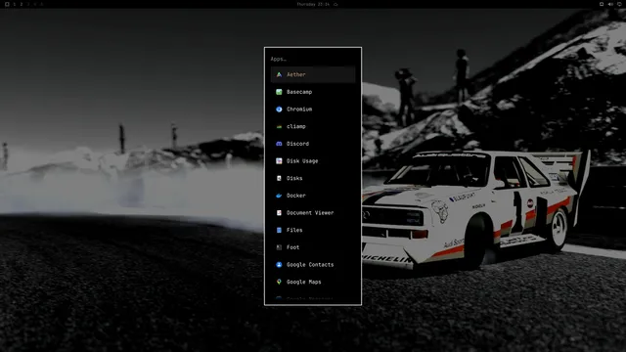Image resolution: width=626 pixels, height=352 pixels.
Task: Open the Google Maps pin icon
Action: click(x=279, y=282)
